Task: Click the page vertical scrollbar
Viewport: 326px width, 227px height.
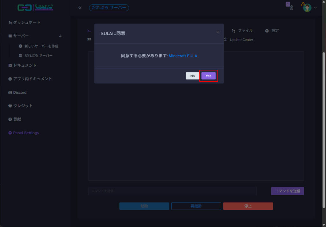Action: point(324,130)
